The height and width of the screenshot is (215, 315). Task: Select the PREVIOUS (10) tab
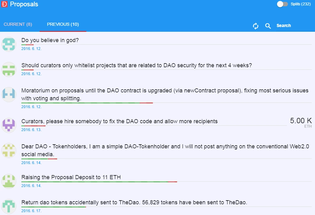coord(63,24)
